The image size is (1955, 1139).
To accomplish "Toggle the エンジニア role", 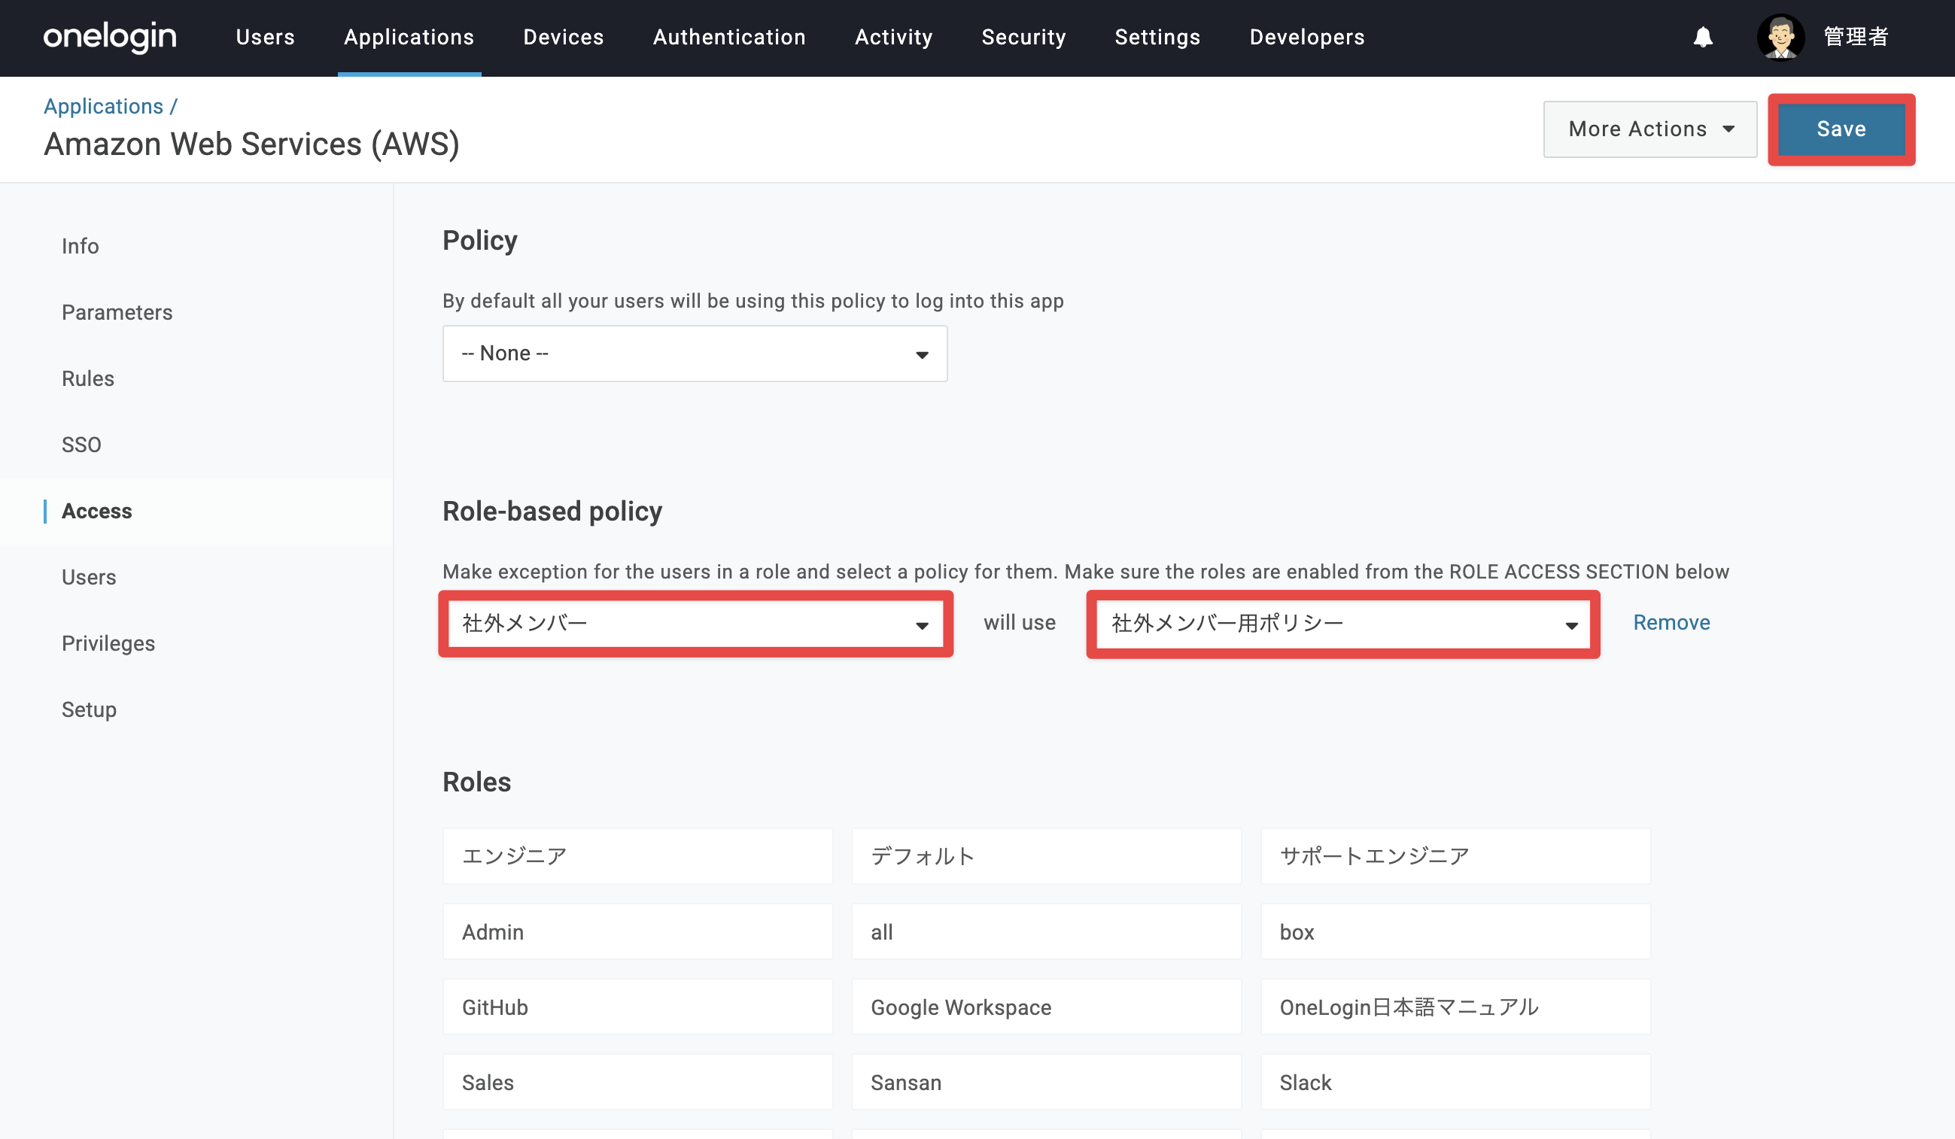I will [637, 856].
